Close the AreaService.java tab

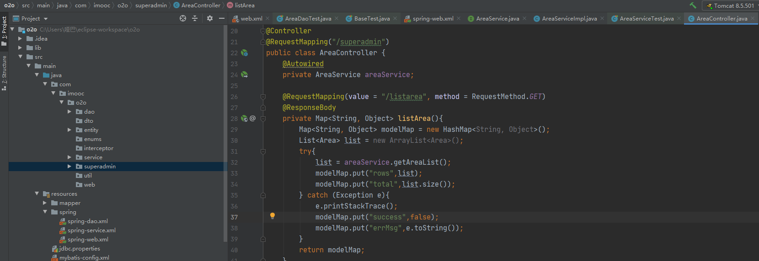[524, 19]
